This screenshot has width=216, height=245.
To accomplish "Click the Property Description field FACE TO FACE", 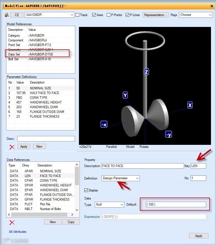I will click(143, 166).
